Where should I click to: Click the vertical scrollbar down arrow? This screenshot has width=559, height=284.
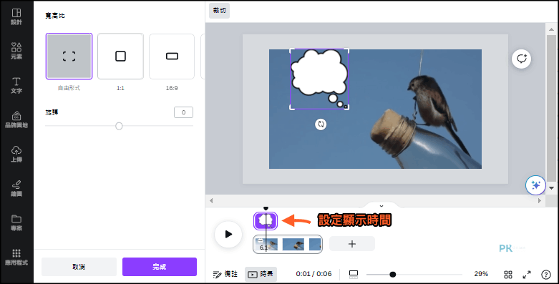coord(551,188)
